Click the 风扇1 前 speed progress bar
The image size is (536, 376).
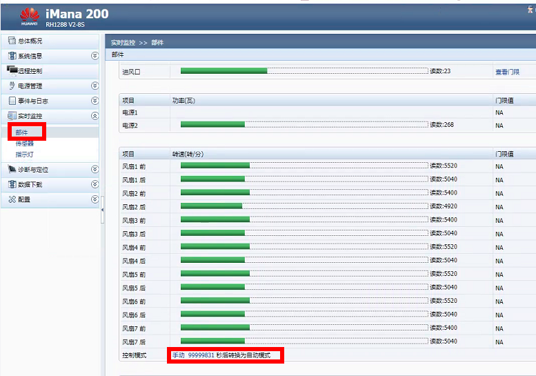[304, 166]
